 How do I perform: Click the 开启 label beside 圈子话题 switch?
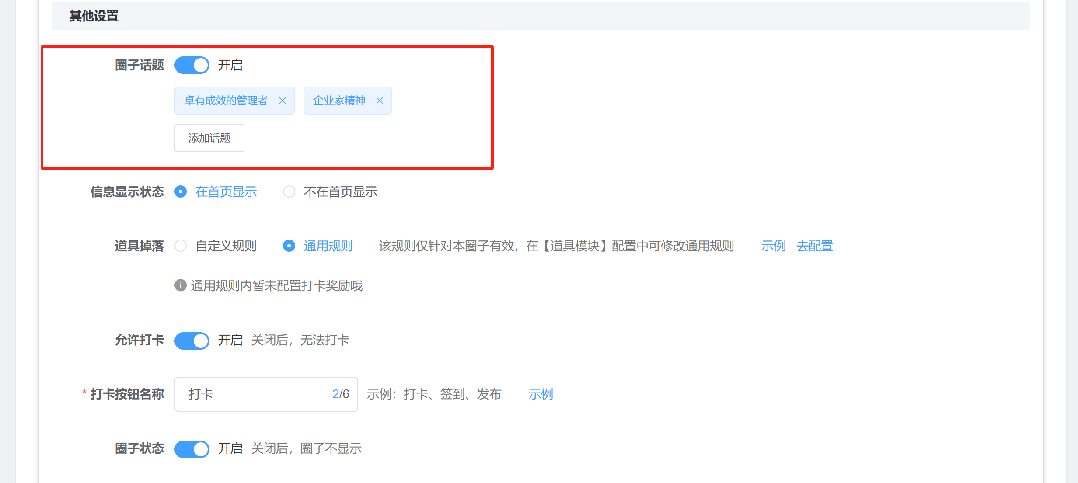pos(230,66)
